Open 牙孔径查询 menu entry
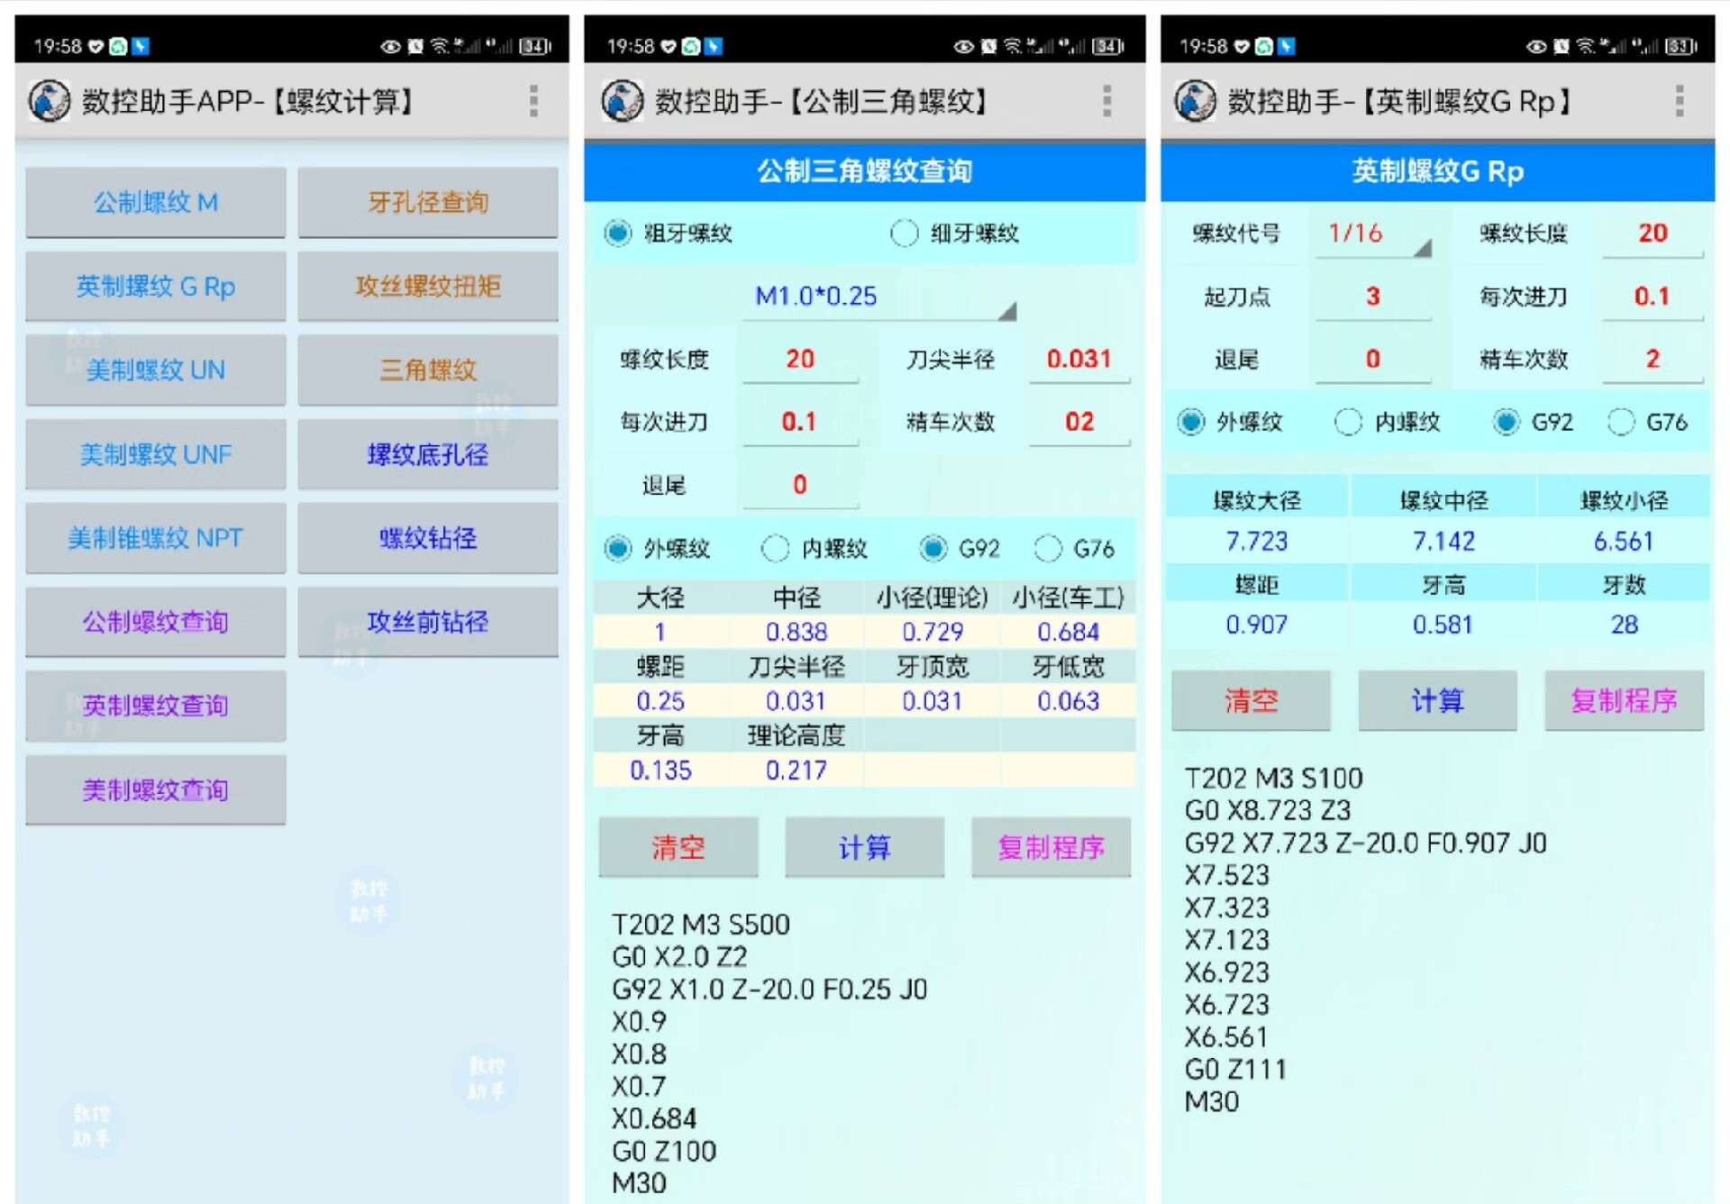The image size is (1730, 1204). [428, 203]
